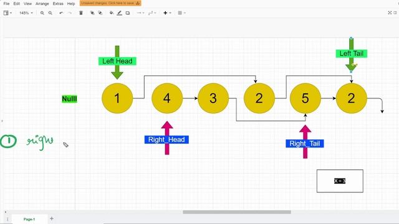This screenshot has height=224, width=399.
Task: Select the green Nulll text label
Action: coord(69,99)
